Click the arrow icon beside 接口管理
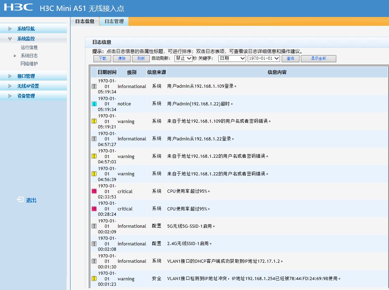Image resolution: width=389 pixels, height=290 pixels. point(10,76)
